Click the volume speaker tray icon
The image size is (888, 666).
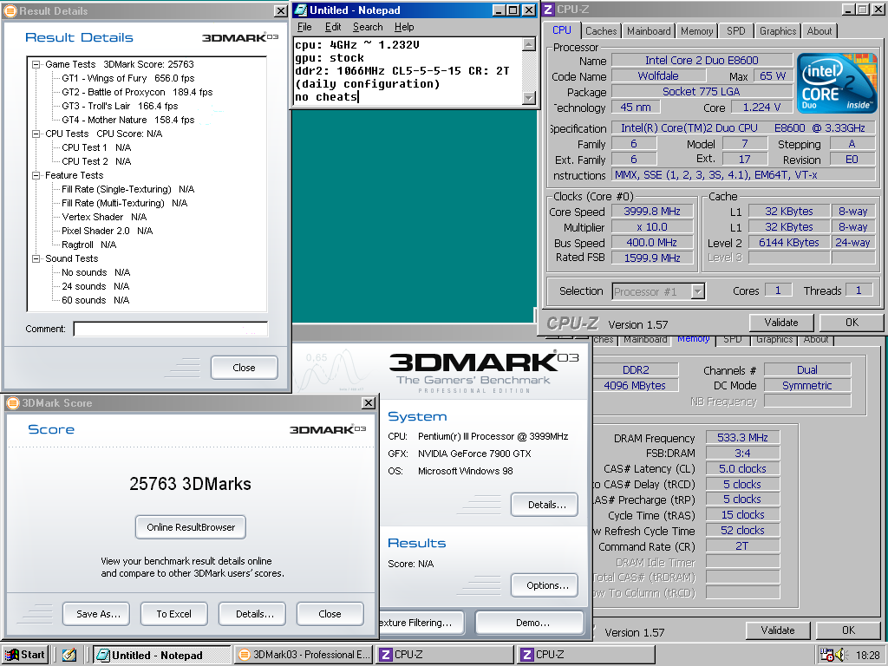point(840,656)
